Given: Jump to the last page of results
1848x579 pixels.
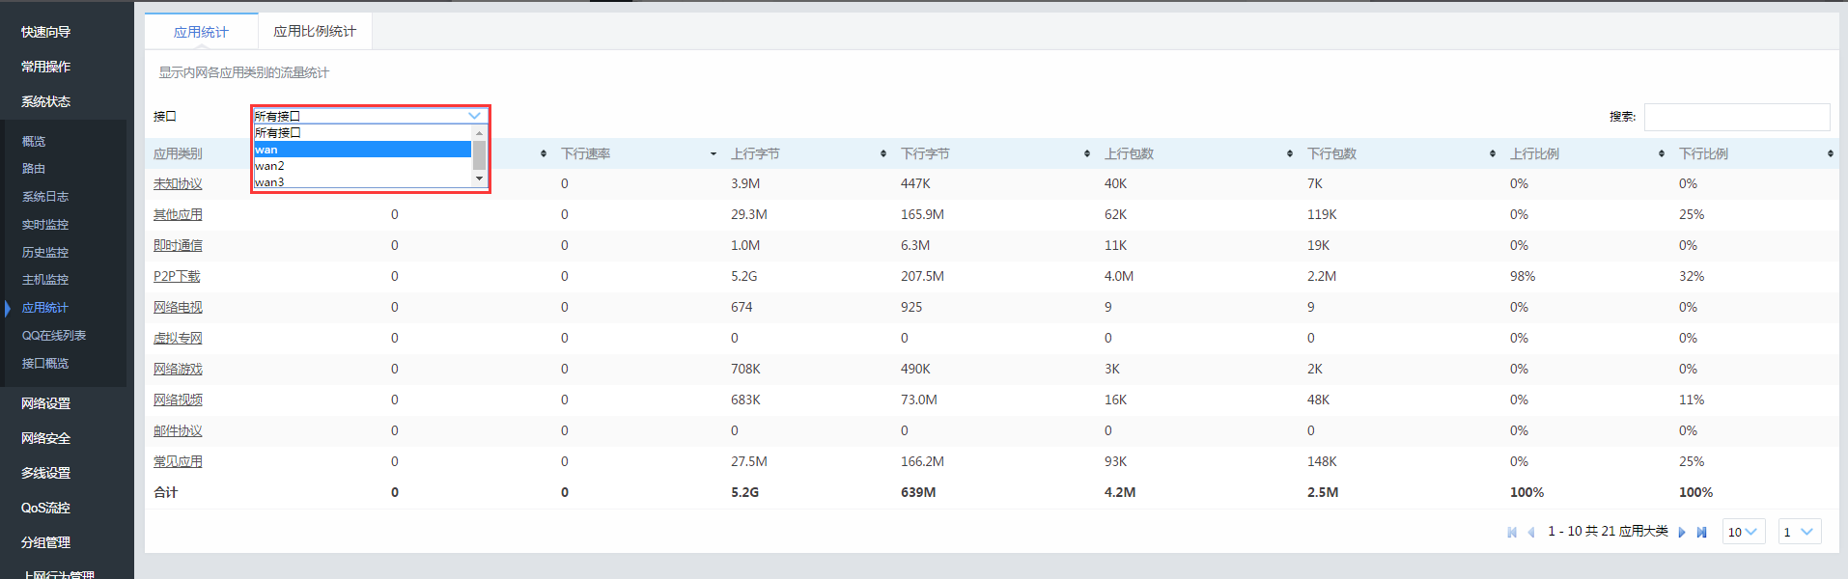Looking at the screenshot, I should pos(1701,533).
